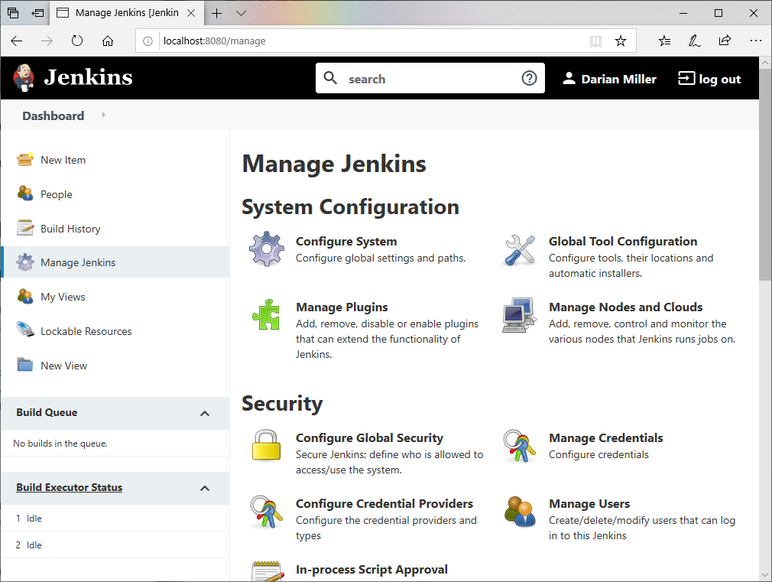772x582 pixels.
Task: Open Build History from the sidebar
Action: point(70,228)
